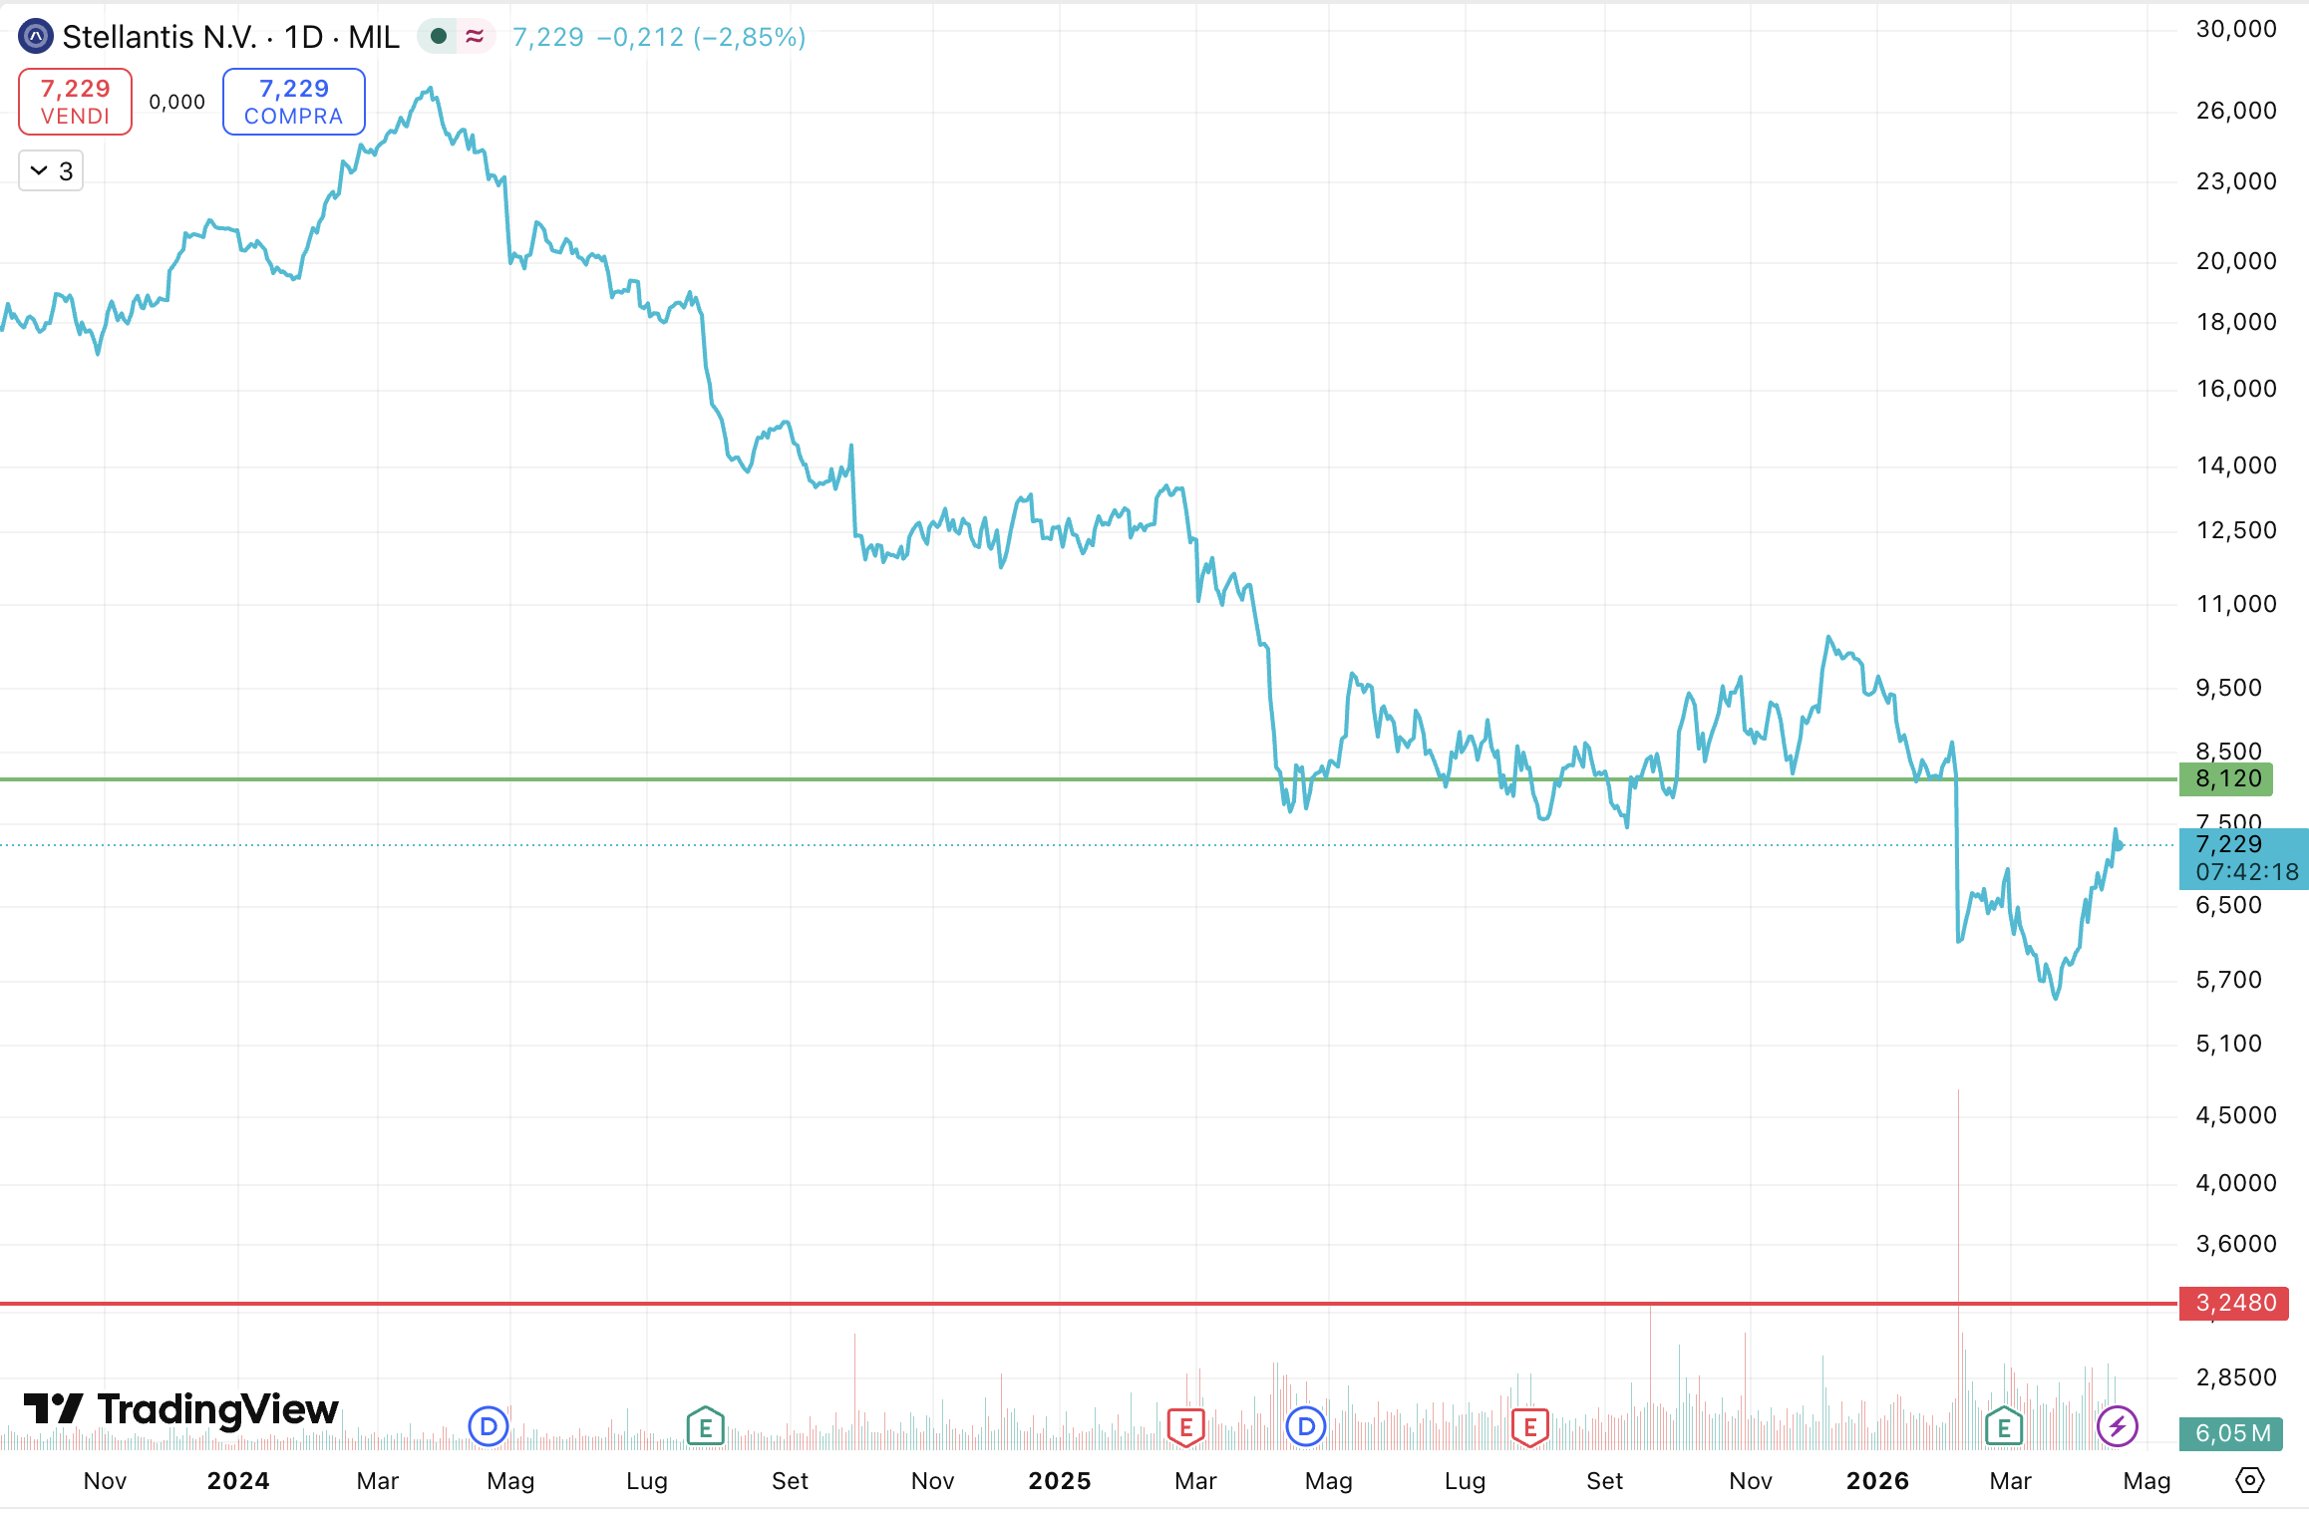Image resolution: width=2309 pixels, height=1513 pixels.
Task: Click the blue dividend marker near Mag 2024
Action: click(x=489, y=1426)
